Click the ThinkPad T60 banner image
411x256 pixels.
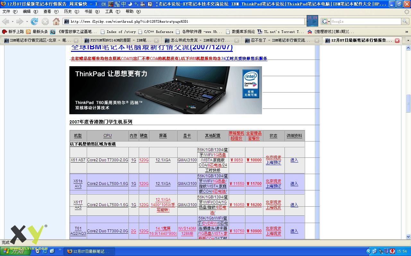point(165,90)
